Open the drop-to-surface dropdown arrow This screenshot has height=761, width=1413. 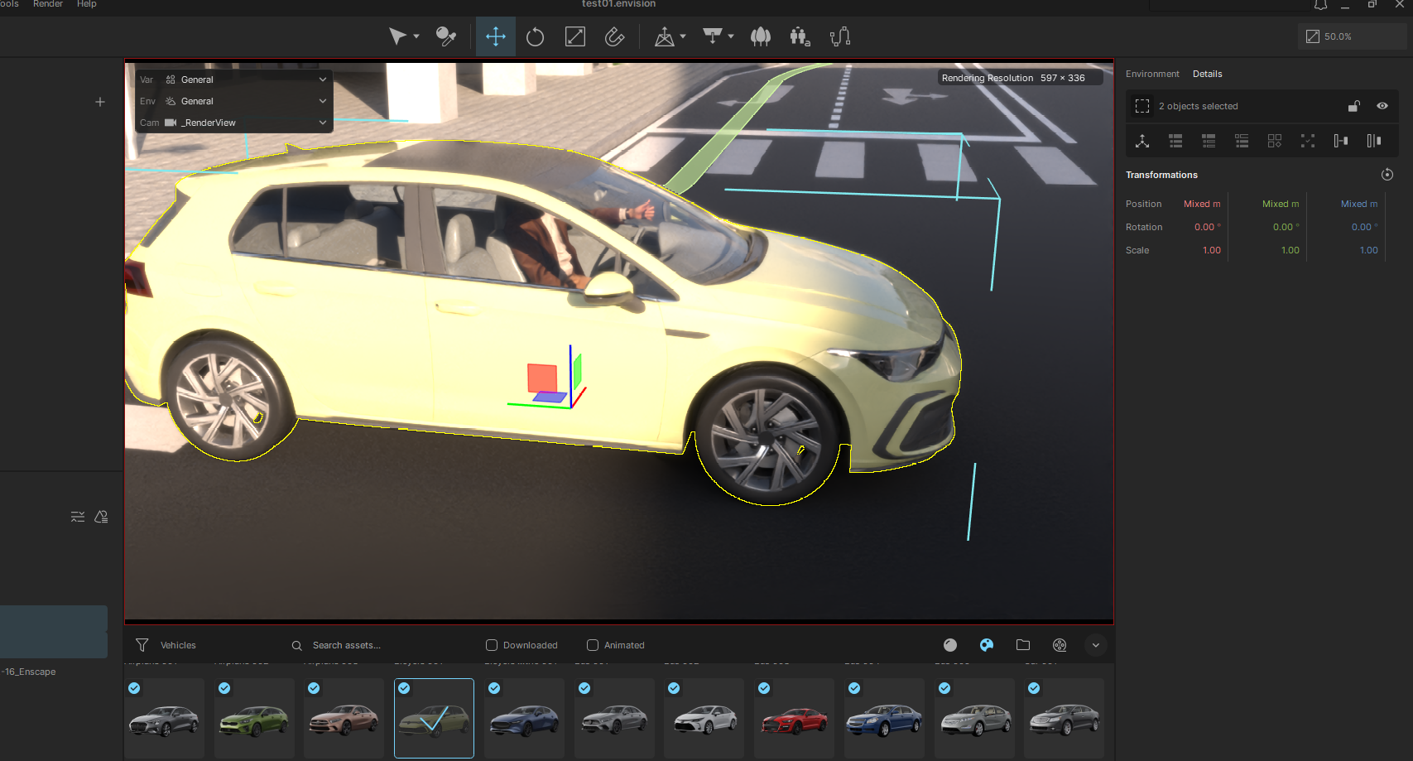pos(731,36)
